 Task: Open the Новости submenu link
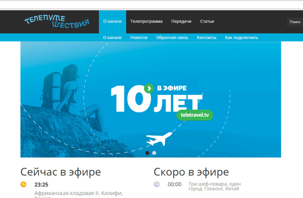coord(139,37)
